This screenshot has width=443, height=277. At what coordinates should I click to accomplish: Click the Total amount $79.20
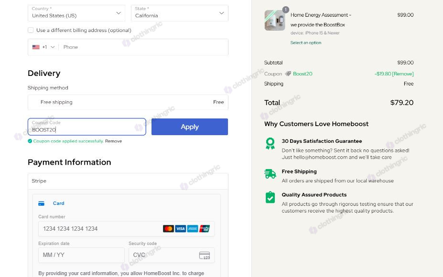tap(402, 103)
